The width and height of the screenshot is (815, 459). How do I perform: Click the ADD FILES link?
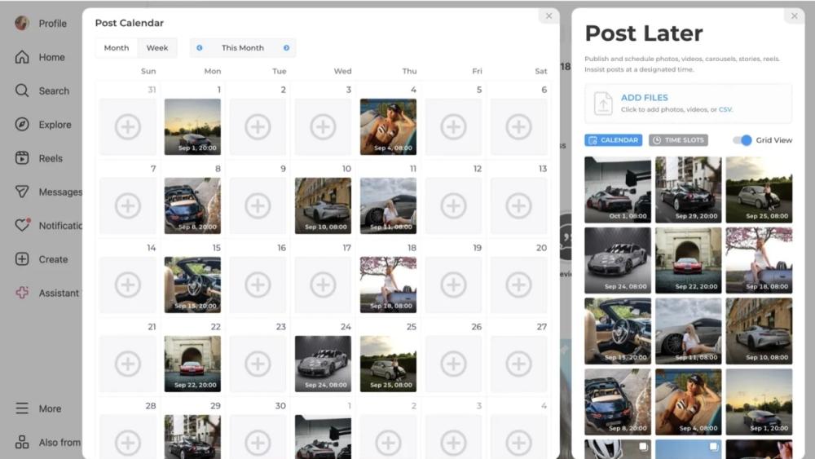(x=645, y=98)
